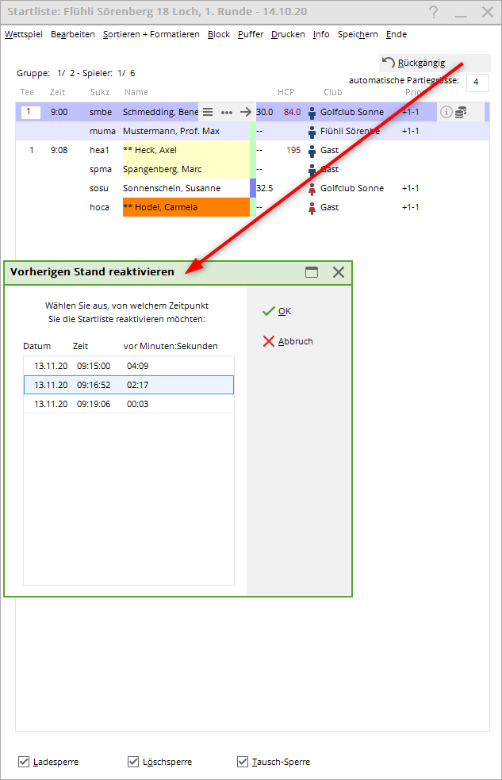The height and width of the screenshot is (780, 502).
Task: Click the Name column header
Action: click(x=136, y=92)
